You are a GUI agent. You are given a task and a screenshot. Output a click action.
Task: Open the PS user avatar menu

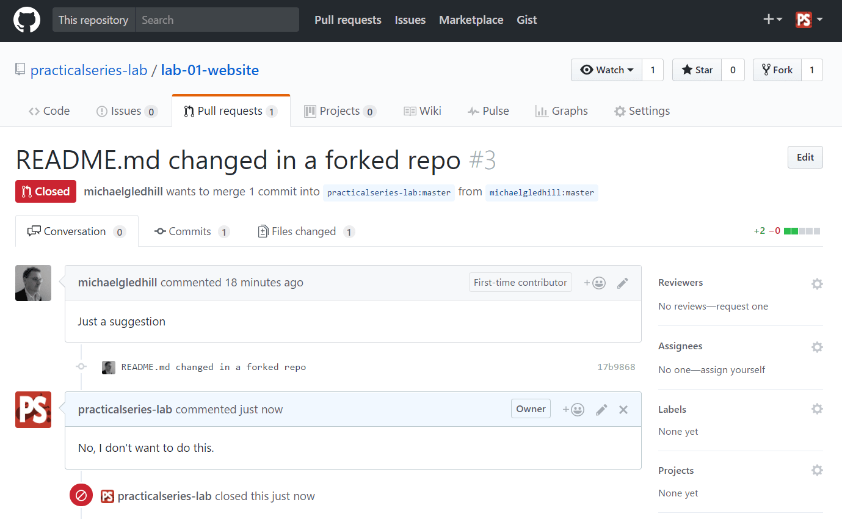coord(809,20)
